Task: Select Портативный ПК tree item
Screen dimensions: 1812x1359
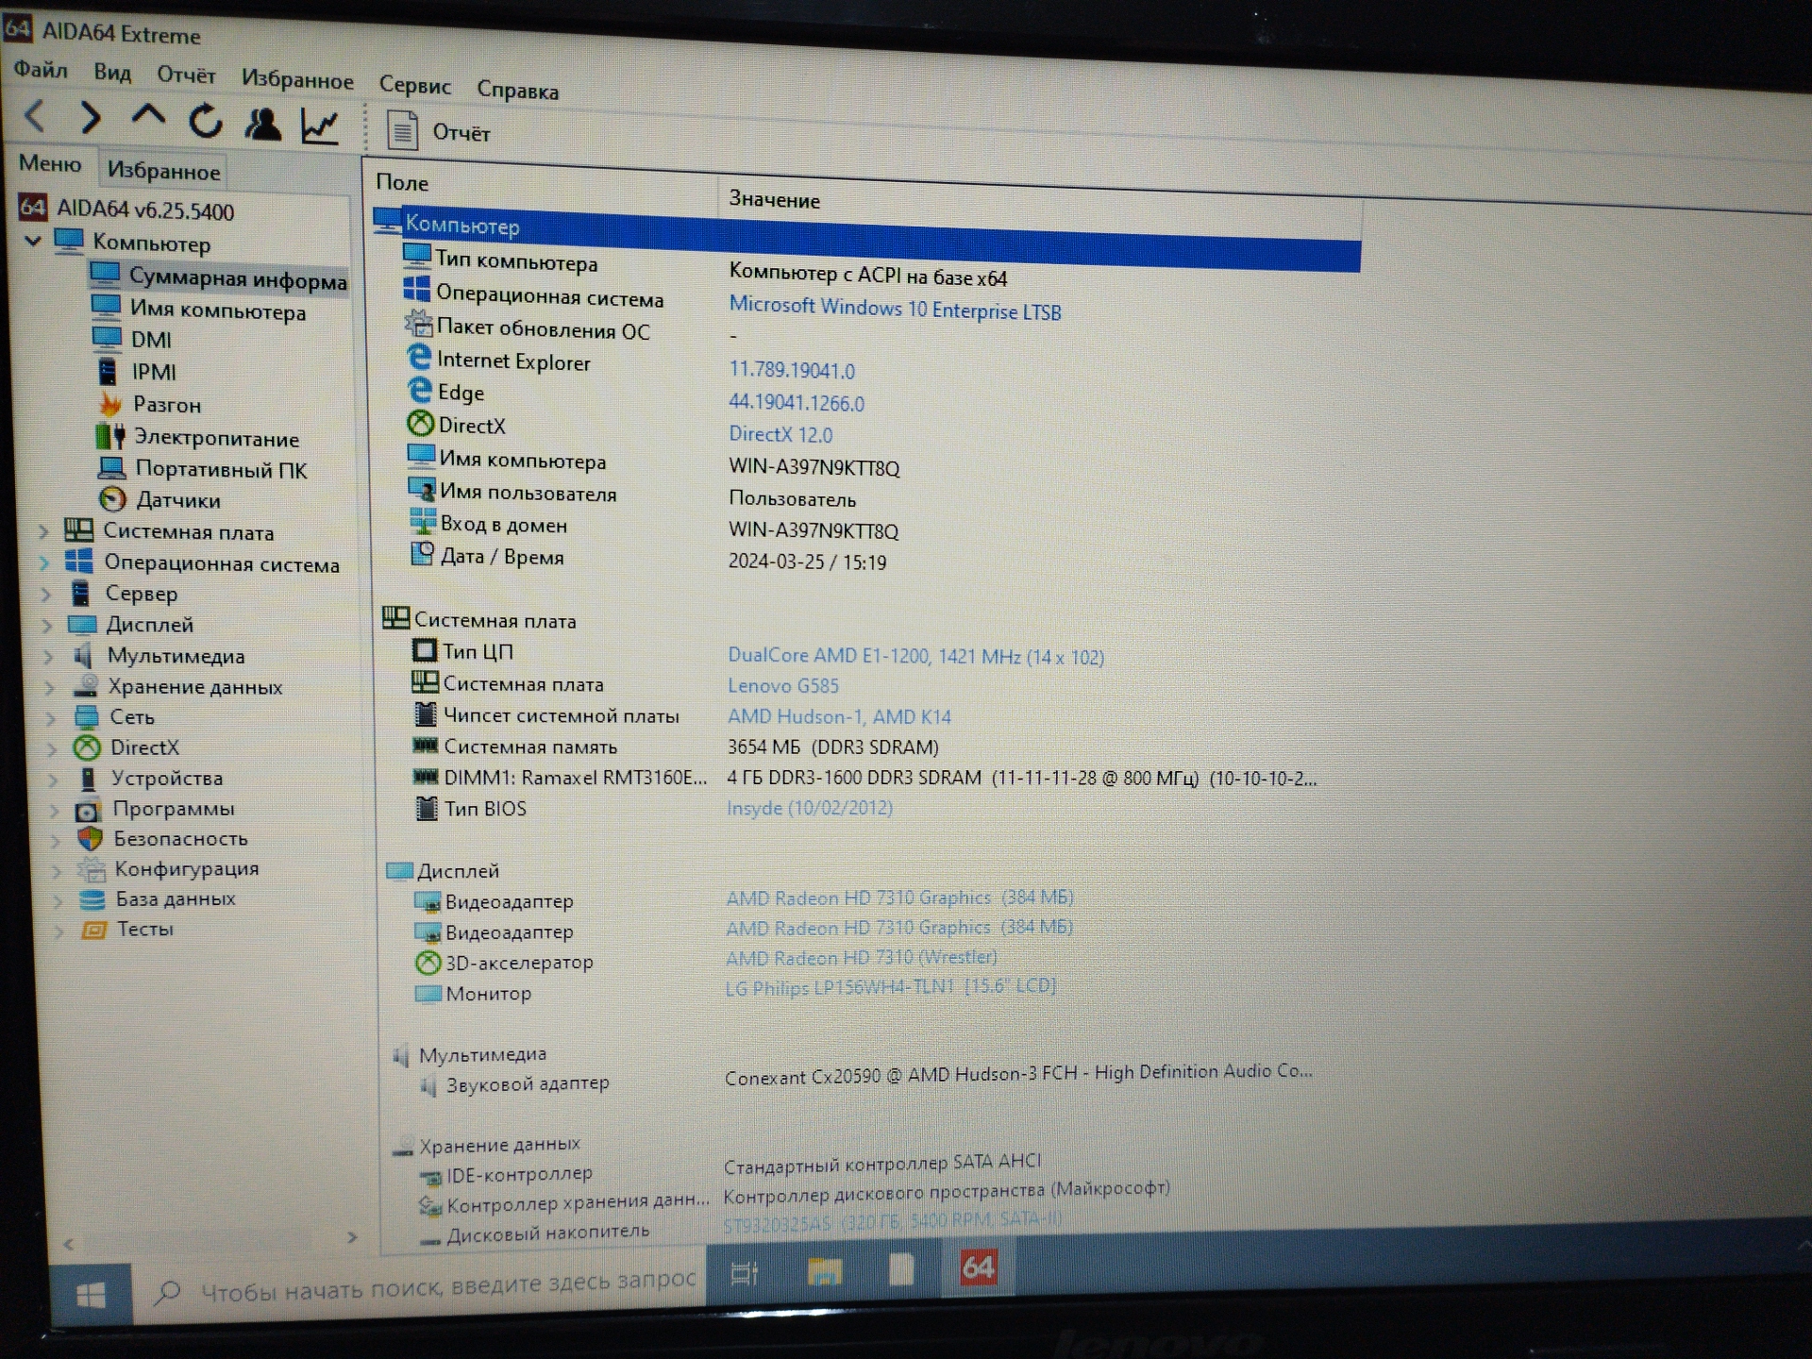Action: [203, 469]
